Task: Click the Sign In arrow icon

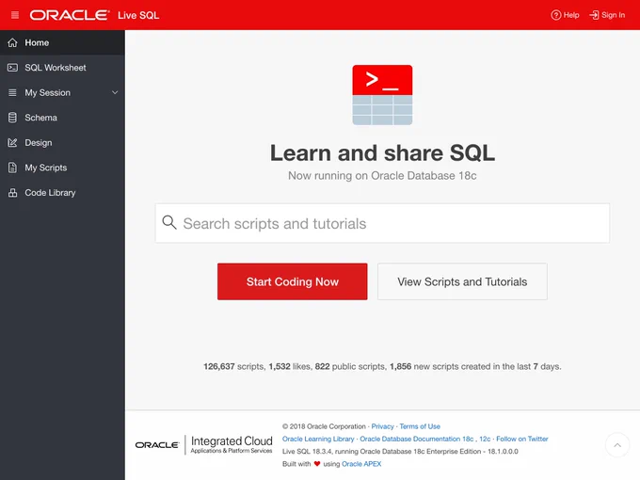Action: click(x=594, y=15)
